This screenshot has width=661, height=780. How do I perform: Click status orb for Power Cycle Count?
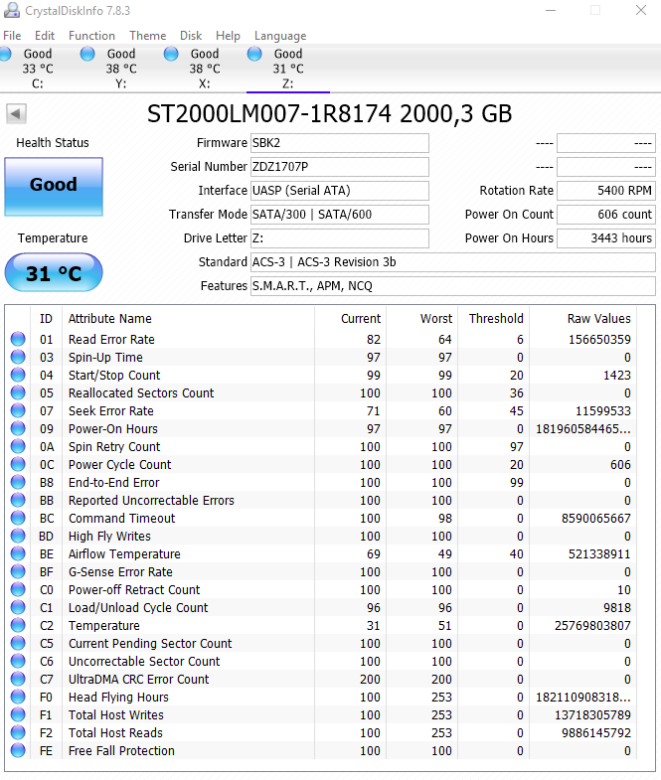pos(18,464)
